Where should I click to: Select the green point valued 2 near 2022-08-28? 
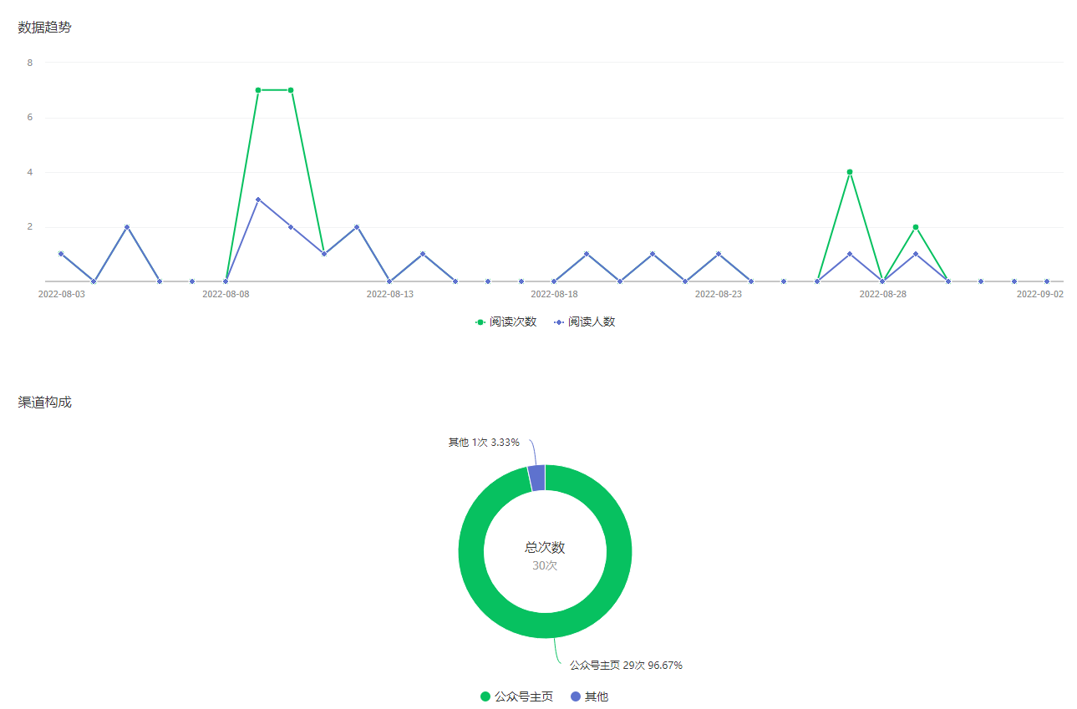(x=916, y=227)
